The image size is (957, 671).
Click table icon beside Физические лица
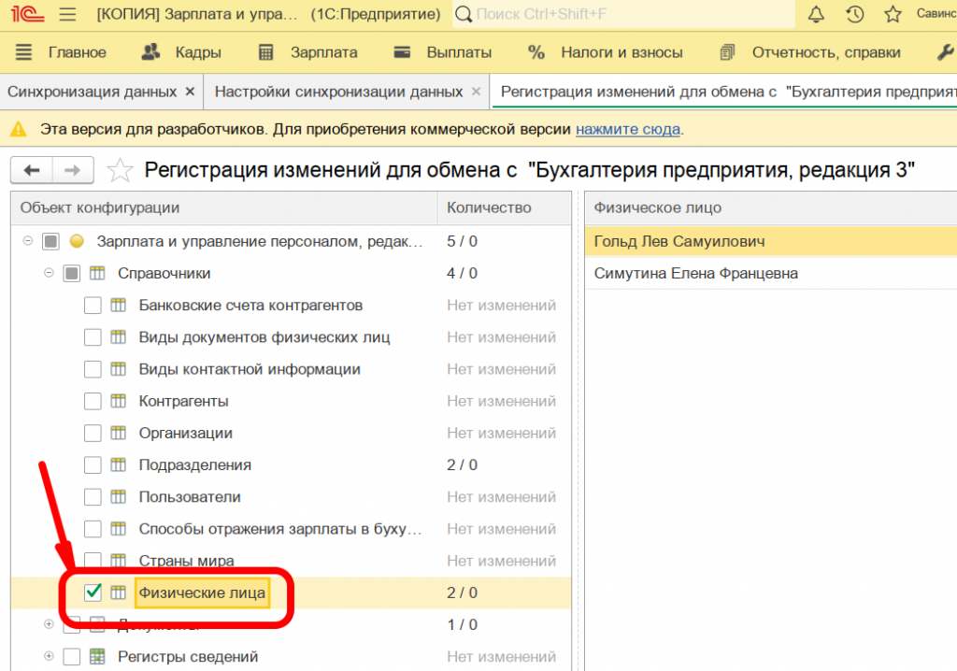pos(119,592)
